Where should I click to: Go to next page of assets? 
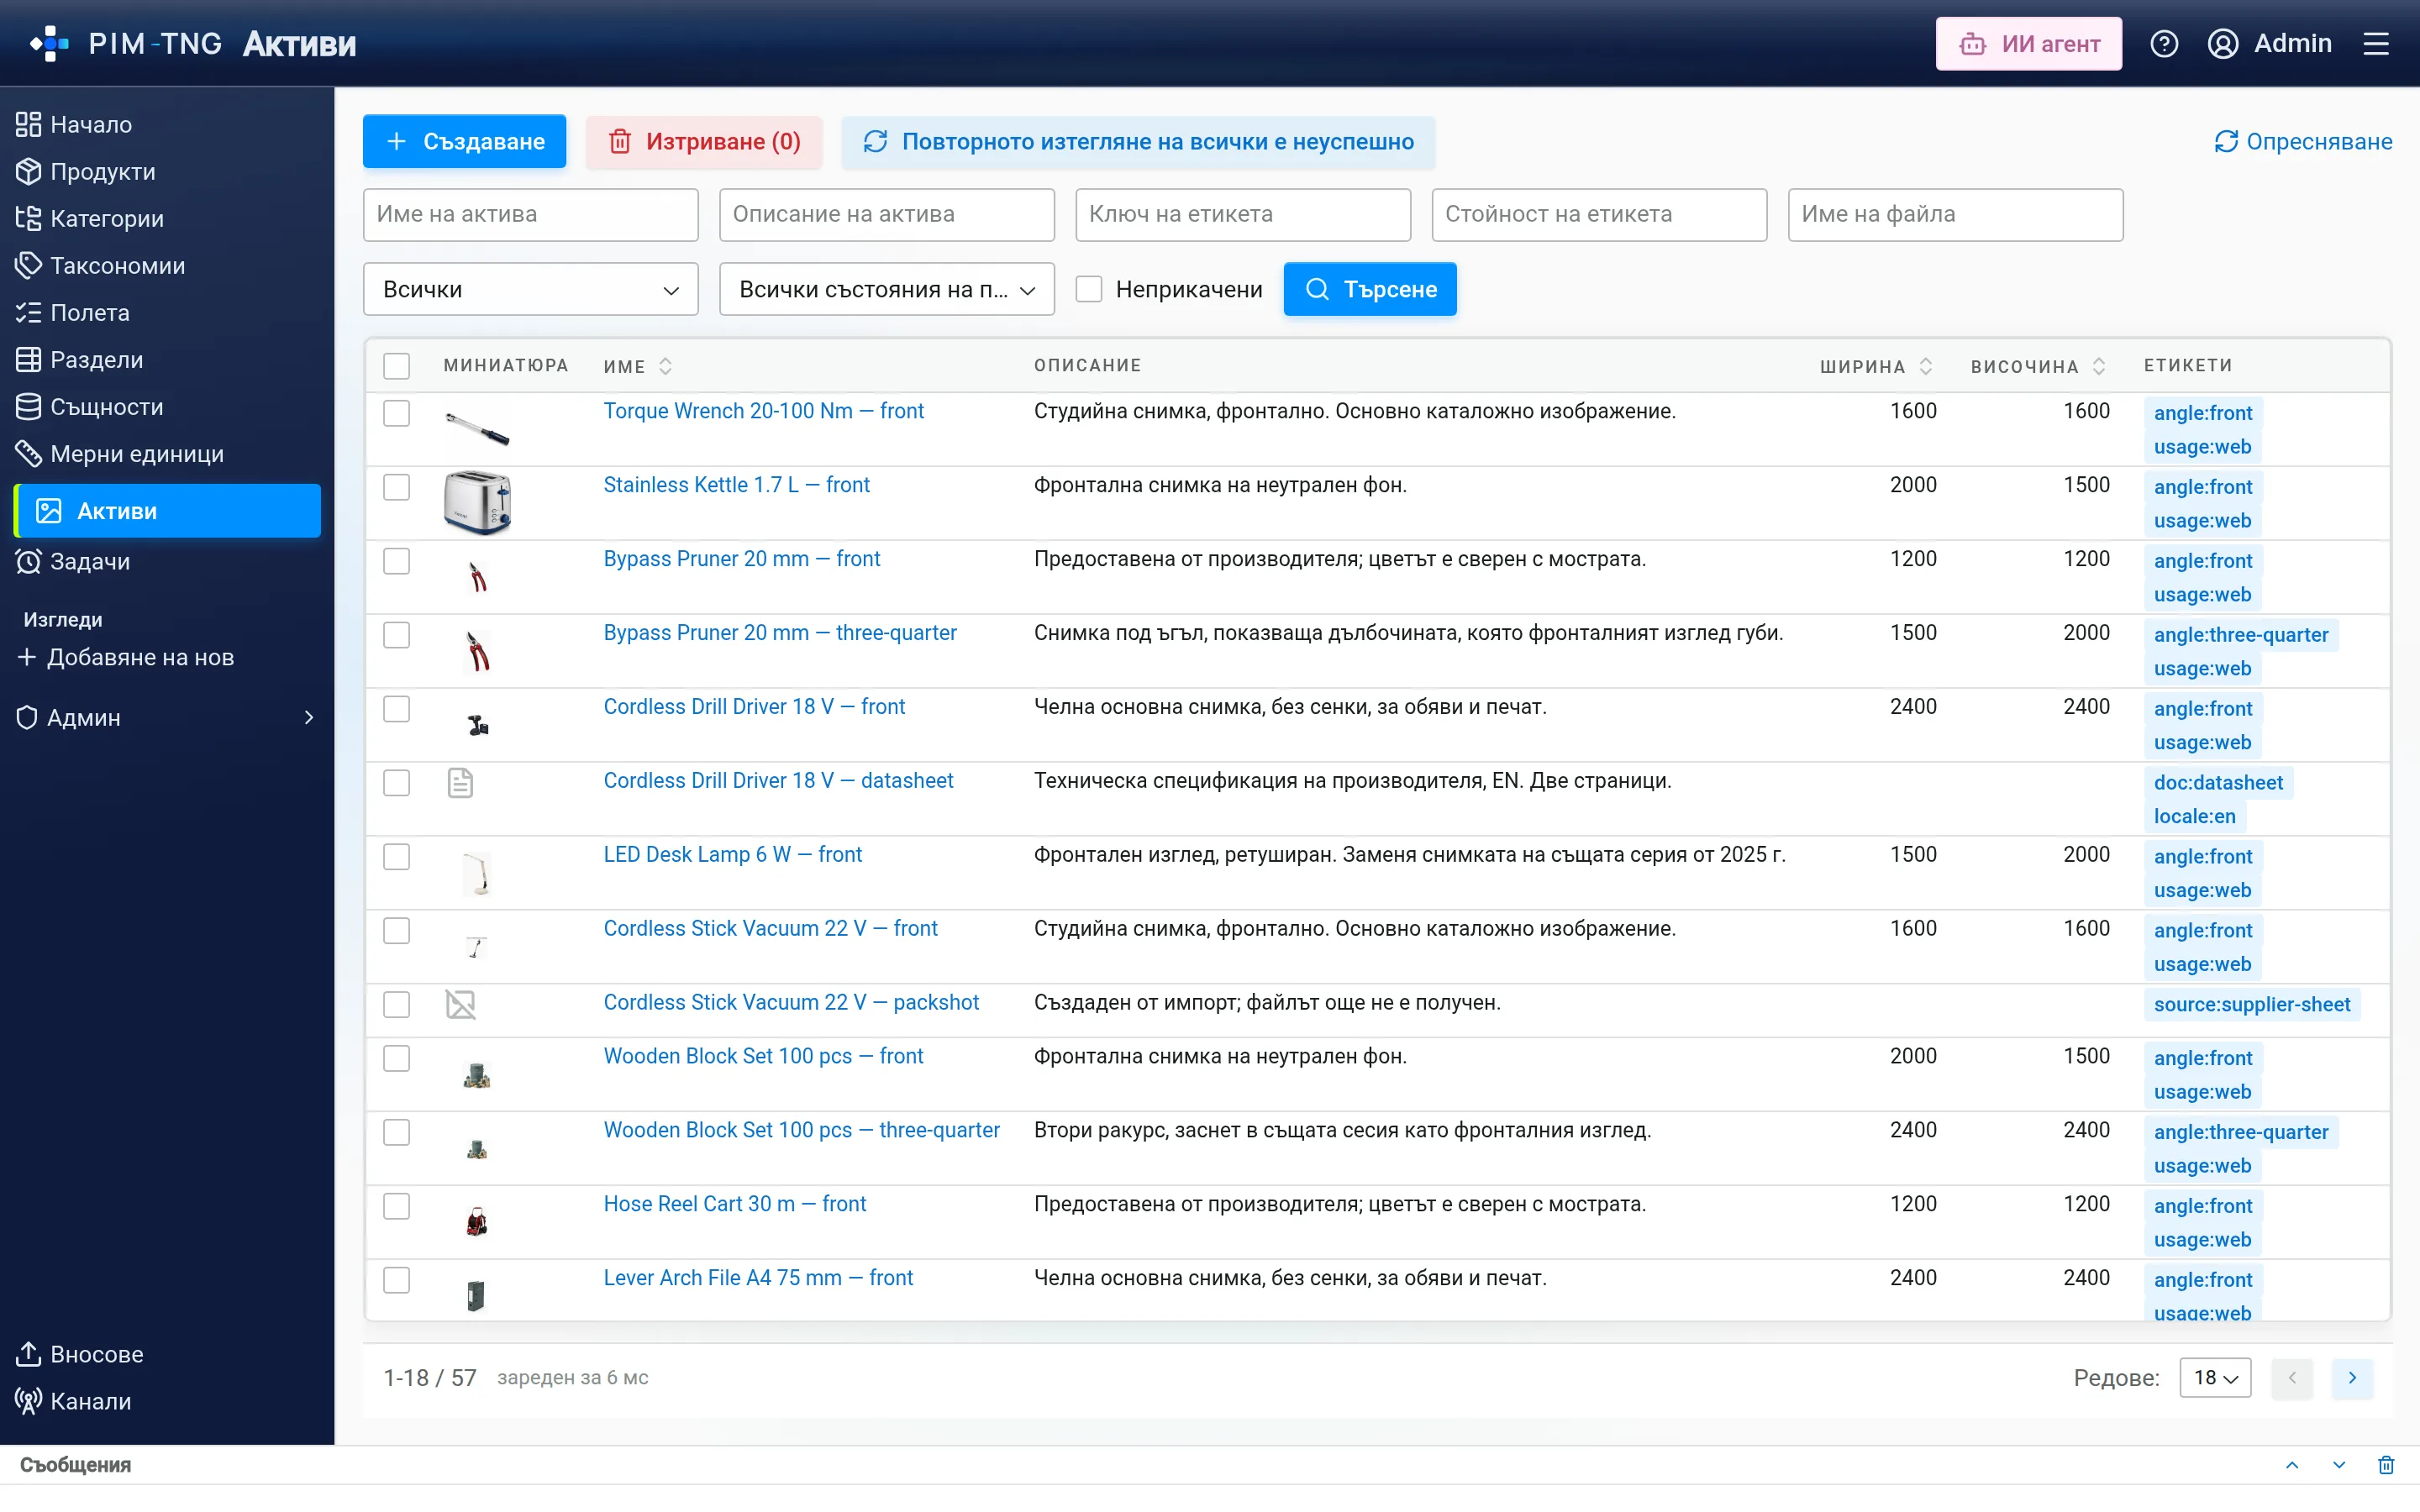pos(2352,1378)
